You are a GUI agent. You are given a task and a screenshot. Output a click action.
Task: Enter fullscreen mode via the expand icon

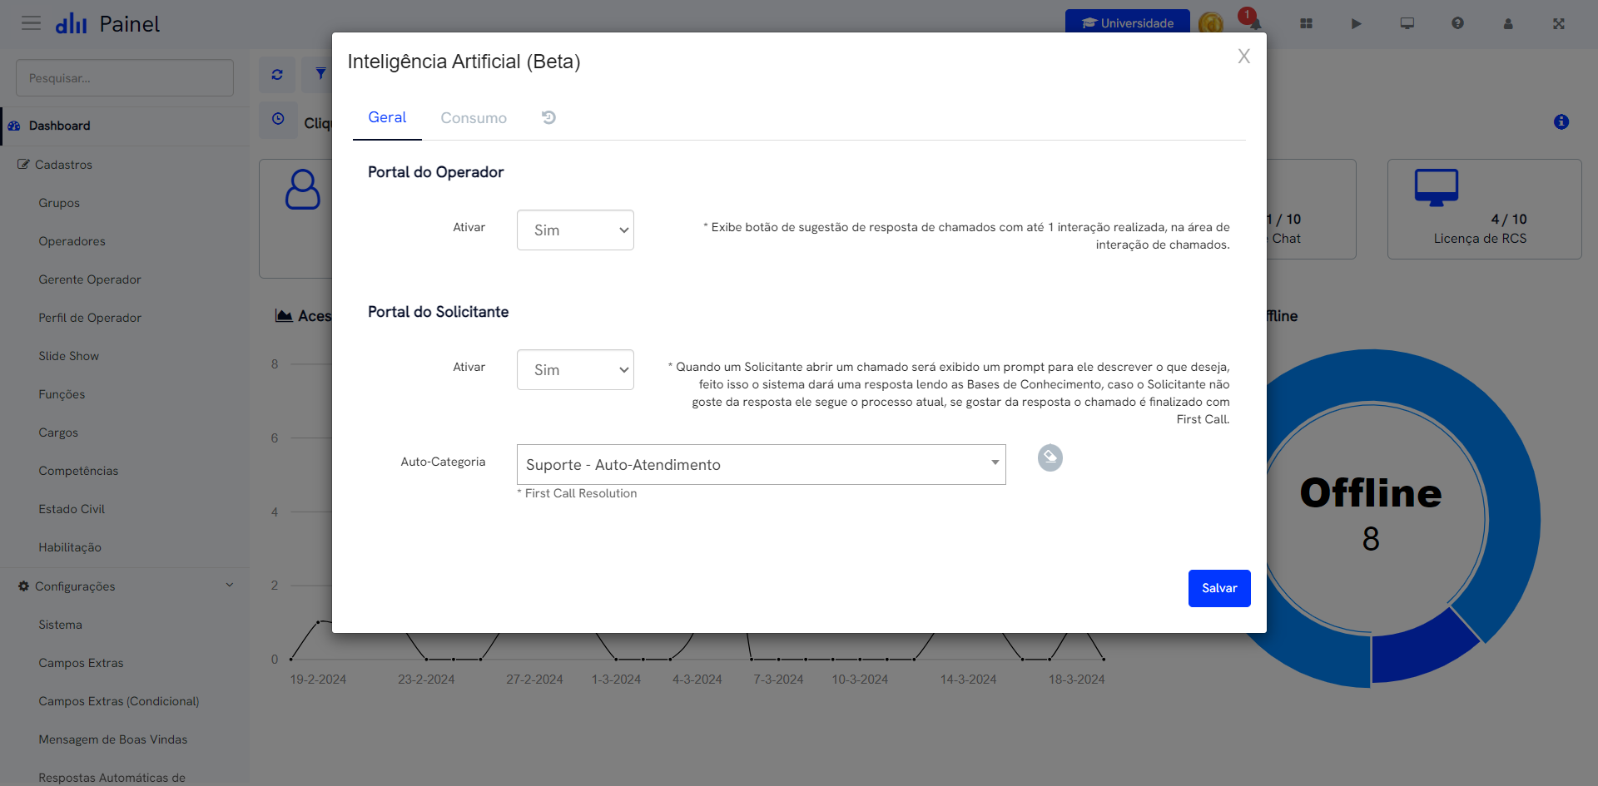pyautogui.click(x=1558, y=24)
